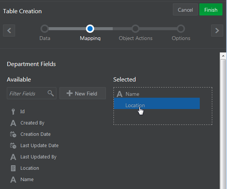Image resolution: width=227 pixels, height=189 pixels.
Task: Click the text icon beside selected Name
Action: [120, 94]
